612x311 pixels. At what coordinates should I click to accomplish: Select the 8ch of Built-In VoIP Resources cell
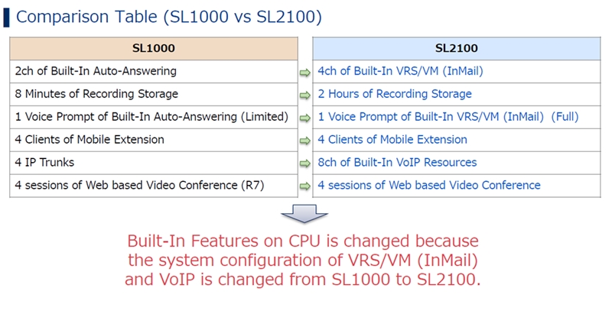pos(457,163)
